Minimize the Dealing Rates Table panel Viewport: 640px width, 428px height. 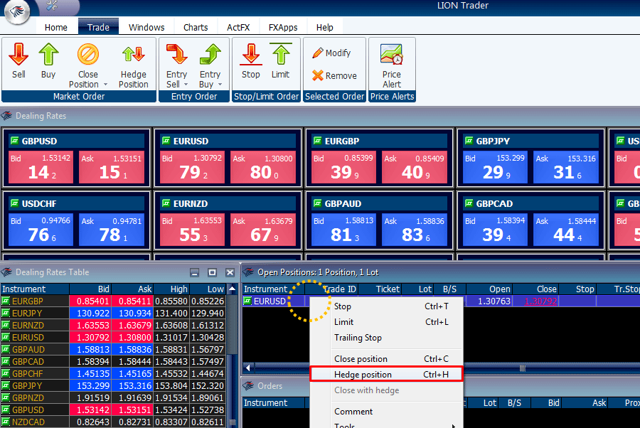tap(195, 272)
